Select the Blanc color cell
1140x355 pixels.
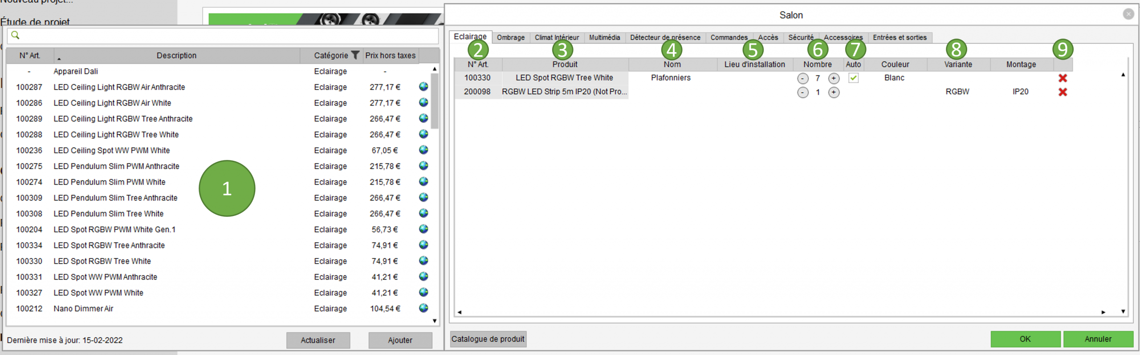(894, 78)
